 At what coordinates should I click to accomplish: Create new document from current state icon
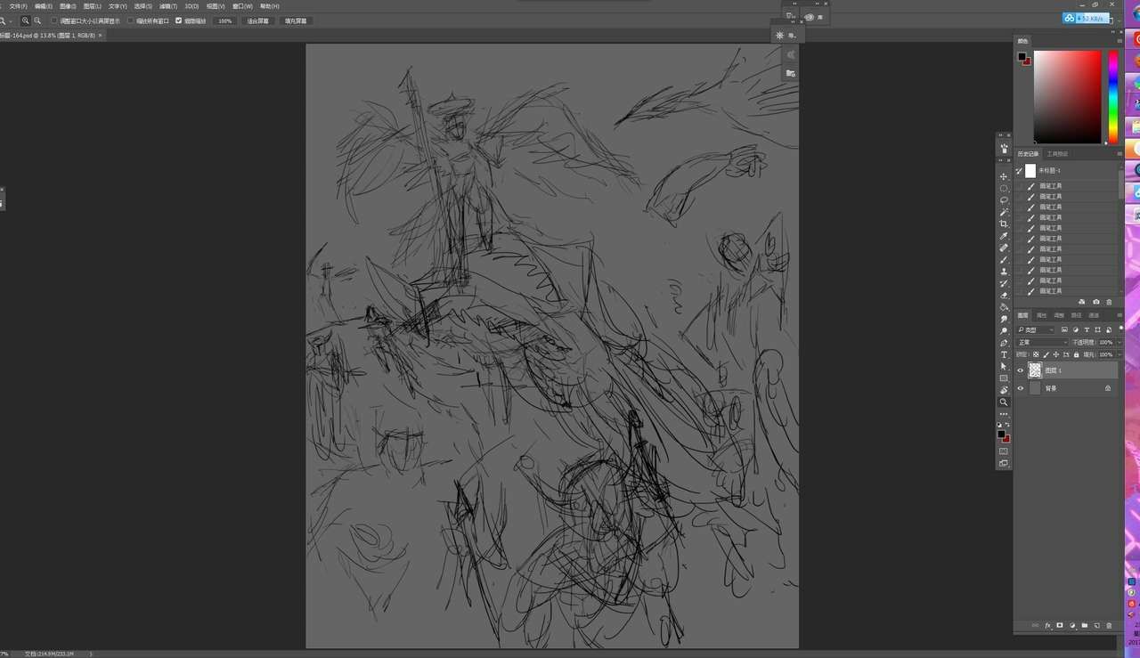point(1082,302)
